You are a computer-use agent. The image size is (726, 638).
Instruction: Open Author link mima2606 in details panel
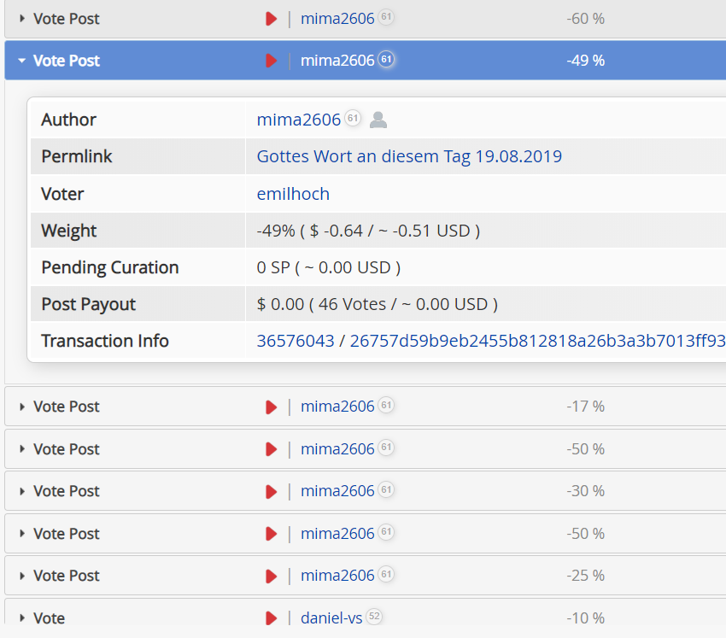pyautogui.click(x=299, y=120)
